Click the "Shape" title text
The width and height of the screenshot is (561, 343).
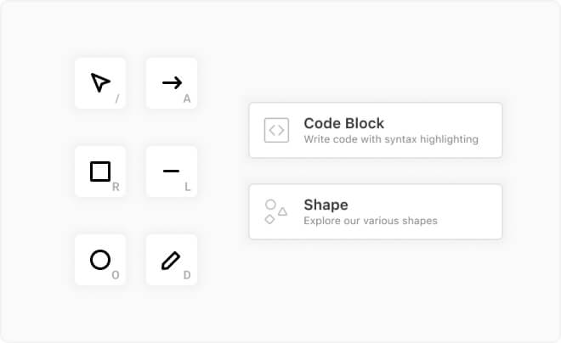pos(326,205)
